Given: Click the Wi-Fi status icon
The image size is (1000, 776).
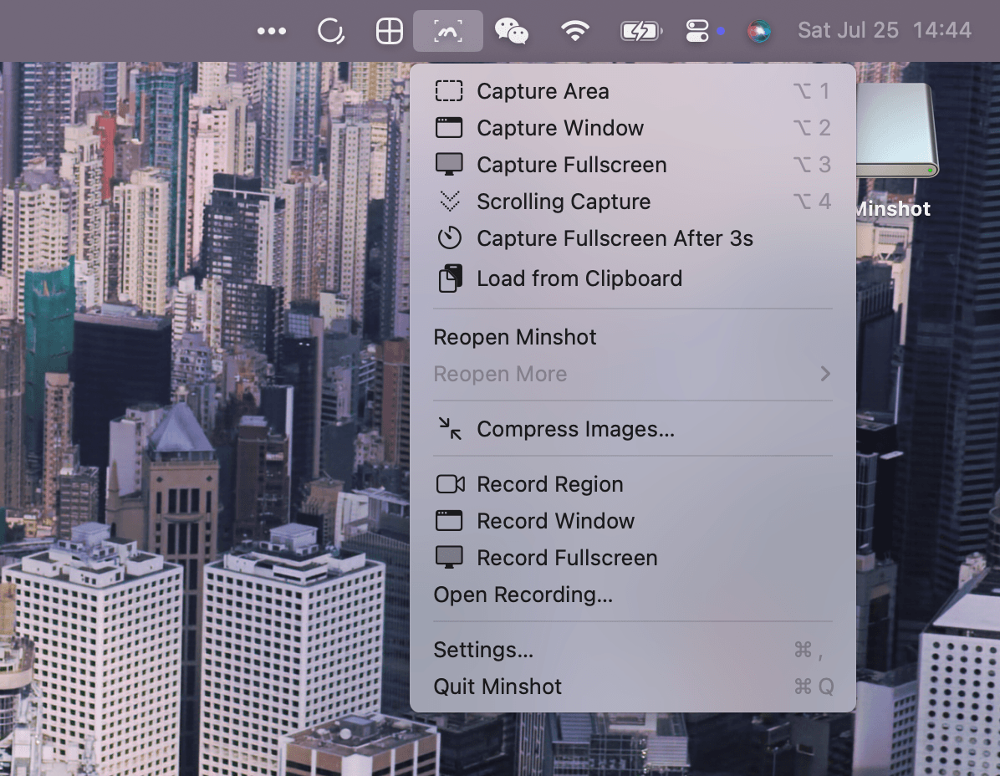Looking at the screenshot, I should point(574,31).
